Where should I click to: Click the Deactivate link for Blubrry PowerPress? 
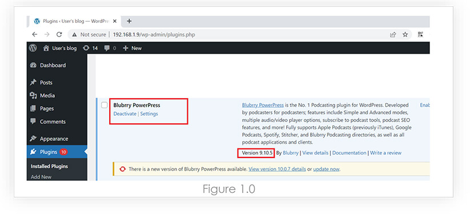(x=124, y=114)
